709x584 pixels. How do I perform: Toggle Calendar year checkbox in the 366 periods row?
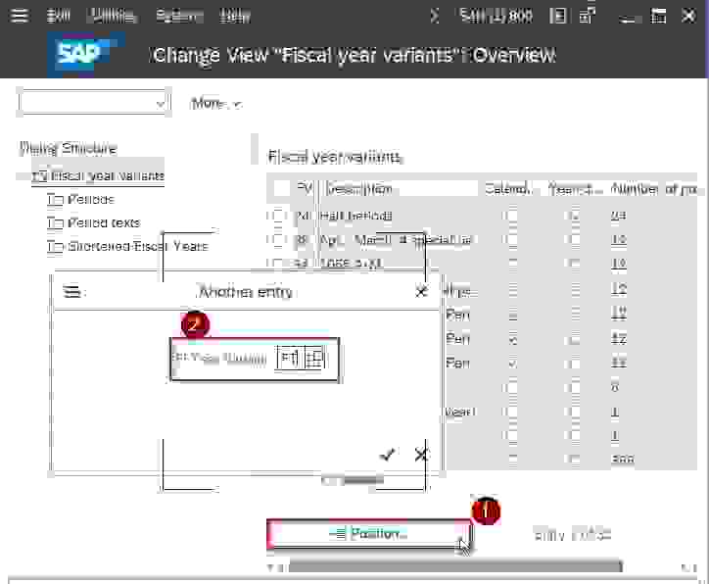click(x=512, y=460)
